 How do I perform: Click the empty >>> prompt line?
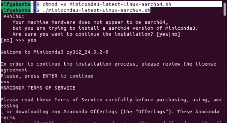click(5, 82)
